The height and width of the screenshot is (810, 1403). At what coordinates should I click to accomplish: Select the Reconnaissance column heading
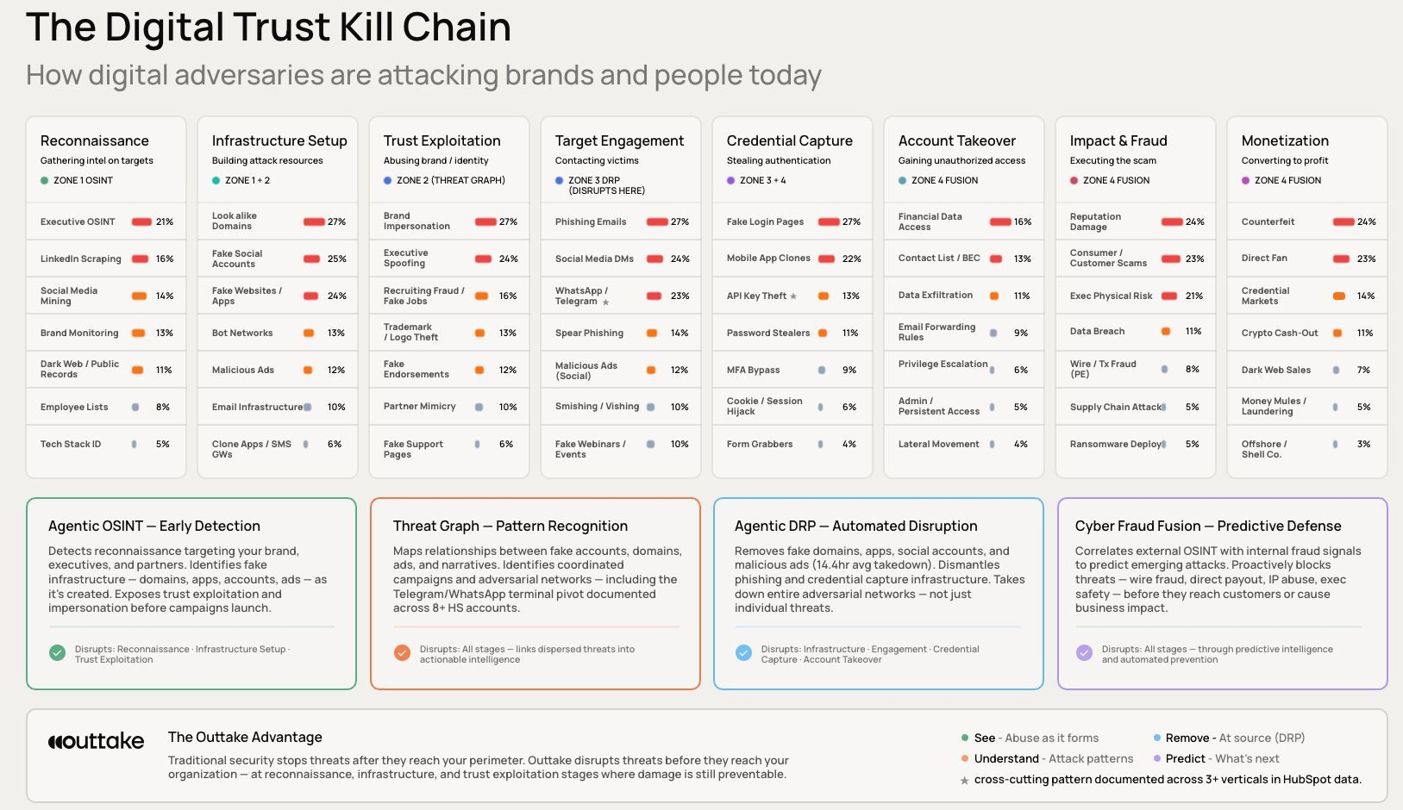(95, 140)
